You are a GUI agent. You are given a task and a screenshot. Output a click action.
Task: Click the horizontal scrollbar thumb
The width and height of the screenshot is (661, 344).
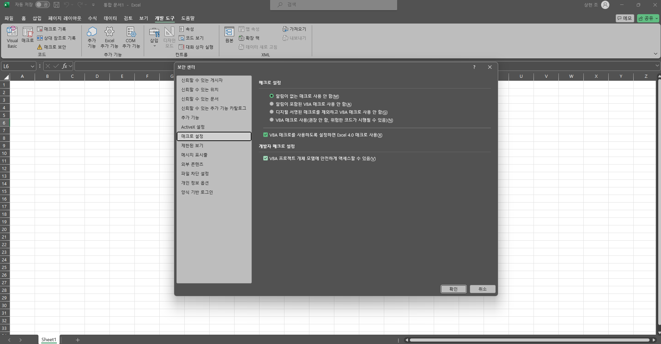[529, 340]
